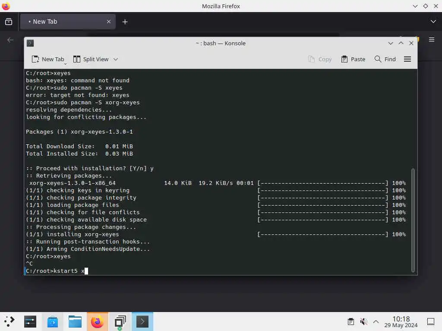Click the Konsole title '~ : bash — Konsole'
Image resolution: width=442 pixels, height=331 pixels.
click(221, 44)
